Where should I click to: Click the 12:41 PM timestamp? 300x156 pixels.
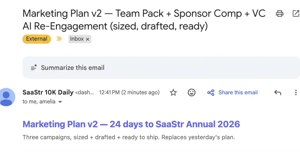pyautogui.click(x=129, y=93)
